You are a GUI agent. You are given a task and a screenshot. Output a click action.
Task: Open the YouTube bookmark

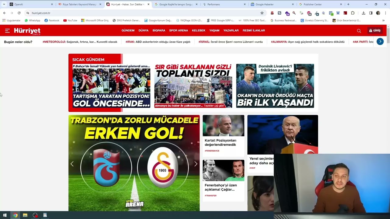[70, 20]
